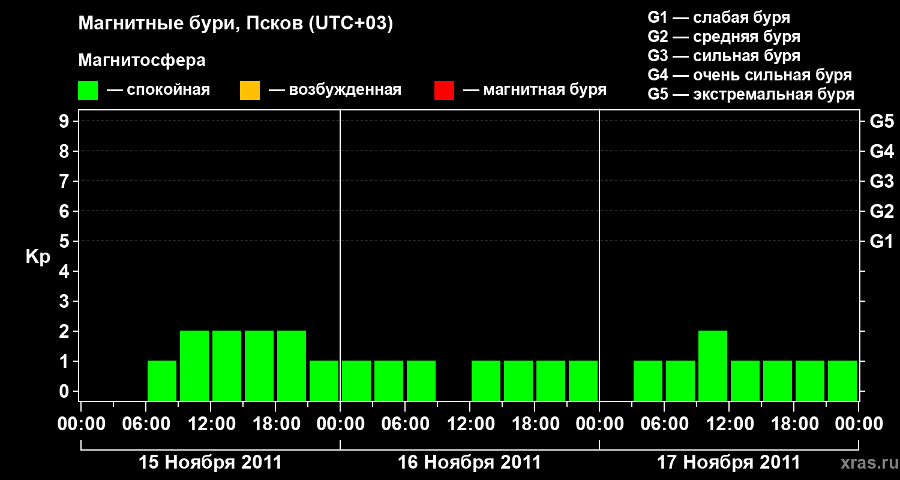Click 'G2 — средняя буря' legend line
The image size is (900, 480).
point(724,37)
